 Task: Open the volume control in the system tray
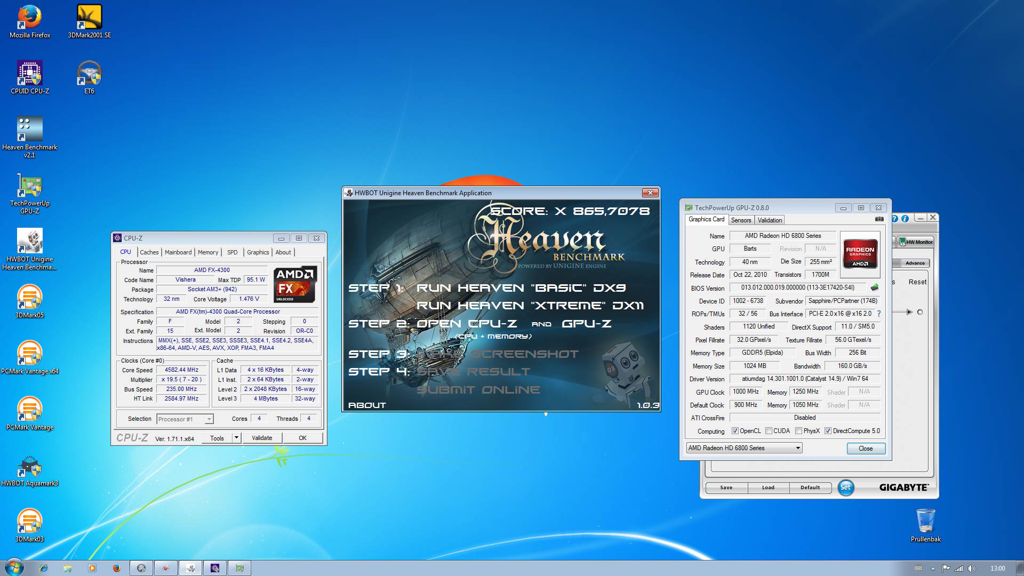coord(972,569)
